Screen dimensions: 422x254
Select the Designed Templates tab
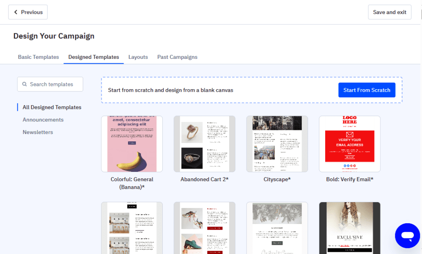(94, 57)
